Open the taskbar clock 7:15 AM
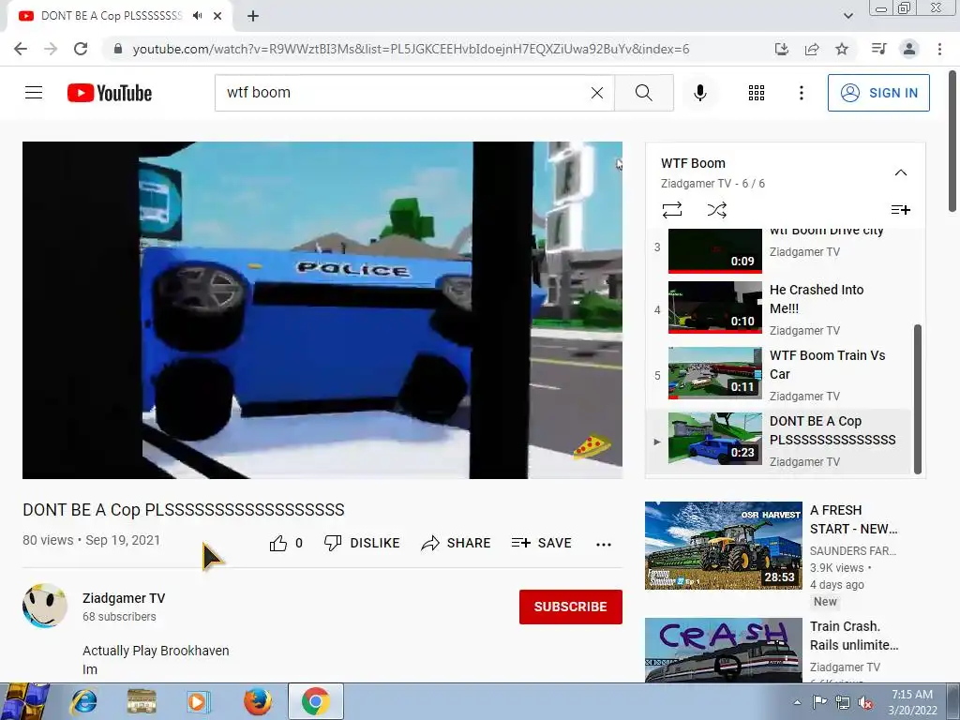The width and height of the screenshot is (960, 720). point(912,702)
